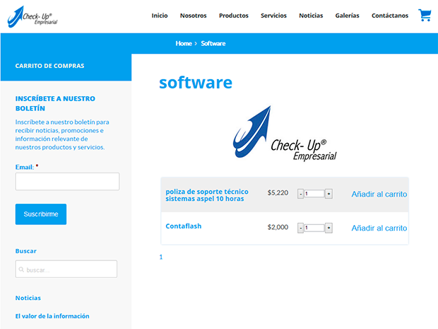Focus the Email input field

(67, 182)
